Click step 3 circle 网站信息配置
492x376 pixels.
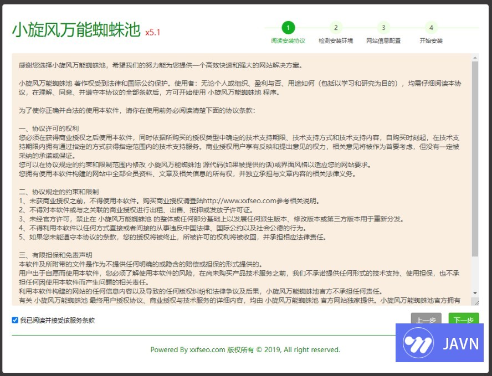coord(383,28)
